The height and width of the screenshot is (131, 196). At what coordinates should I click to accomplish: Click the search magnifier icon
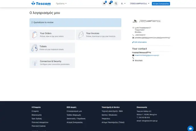pyautogui.click(x=116, y=4)
